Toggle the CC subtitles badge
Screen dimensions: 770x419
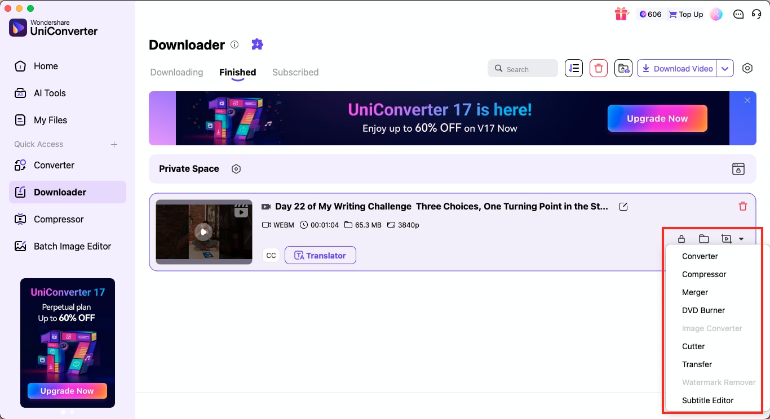click(271, 255)
